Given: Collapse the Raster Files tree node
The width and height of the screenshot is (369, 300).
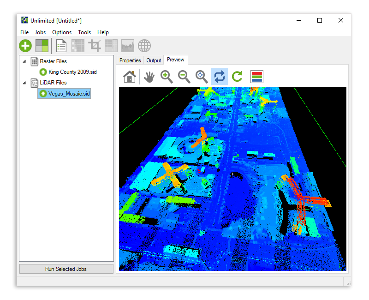Looking at the screenshot, I should click(x=24, y=61).
